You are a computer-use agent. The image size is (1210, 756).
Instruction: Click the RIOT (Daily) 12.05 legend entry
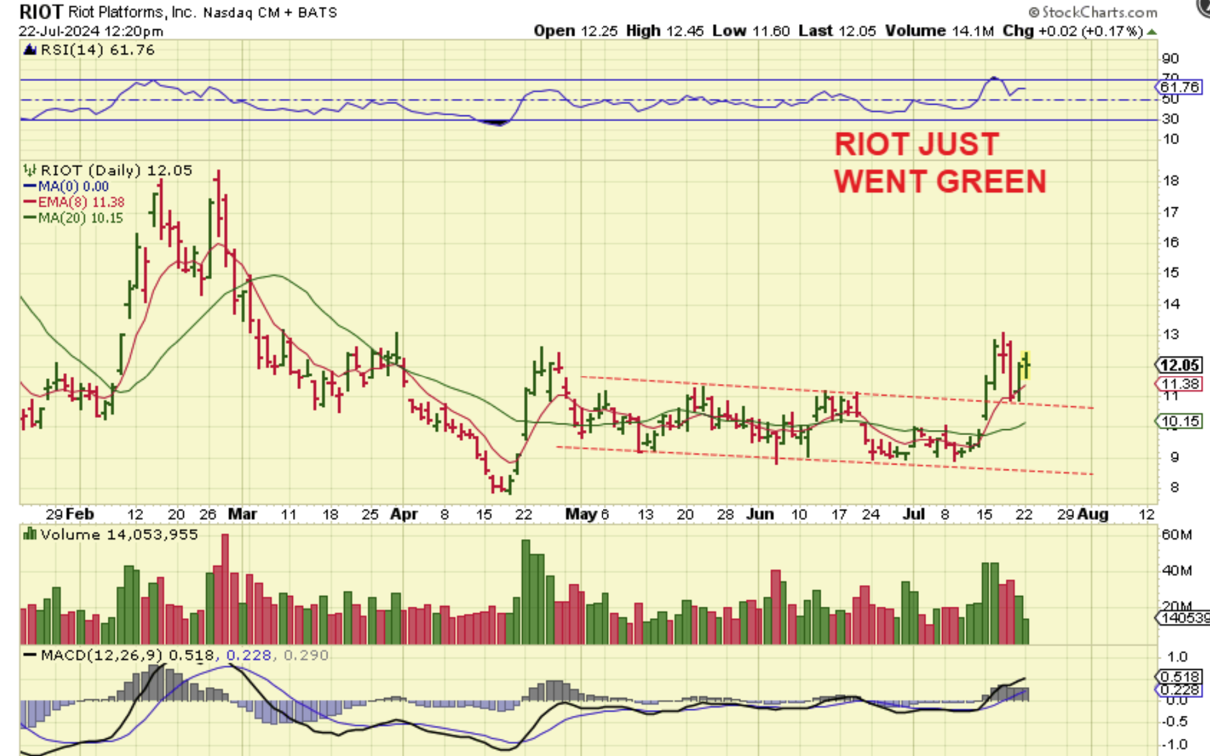coord(116,170)
